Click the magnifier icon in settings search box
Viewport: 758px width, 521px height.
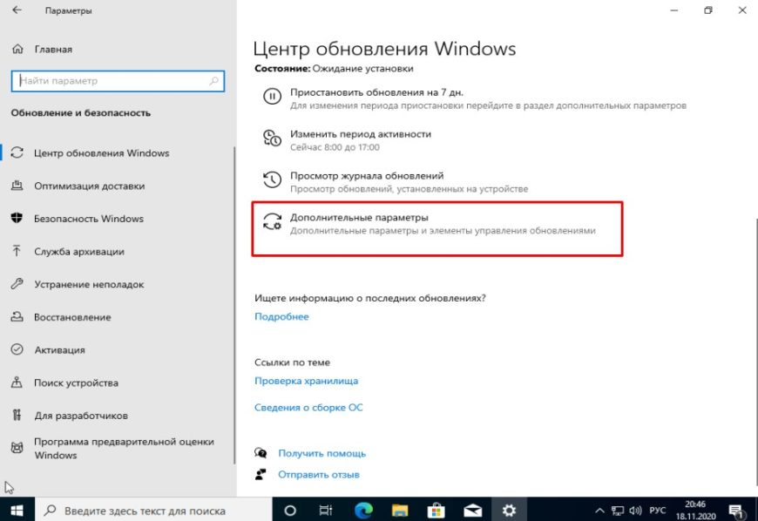click(213, 81)
